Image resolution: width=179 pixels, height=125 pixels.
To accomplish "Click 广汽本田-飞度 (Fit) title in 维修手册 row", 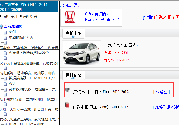I will point(100,107).
